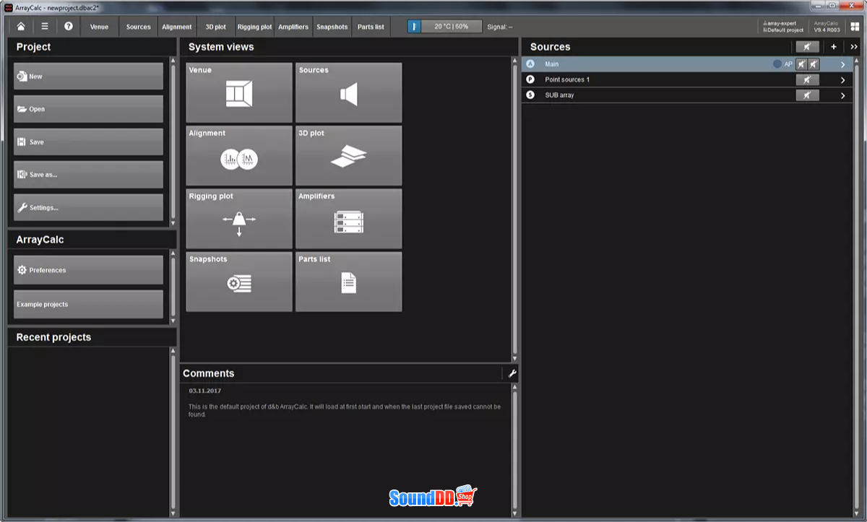
Task: Add a new source with plus icon
Action: [834, 47]
